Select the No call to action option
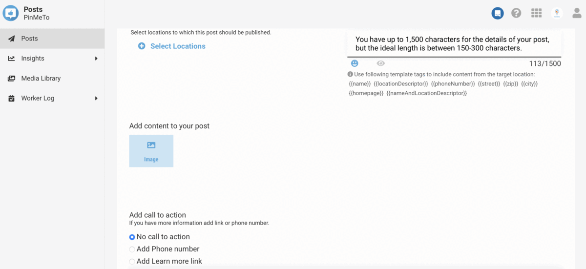 132,237
